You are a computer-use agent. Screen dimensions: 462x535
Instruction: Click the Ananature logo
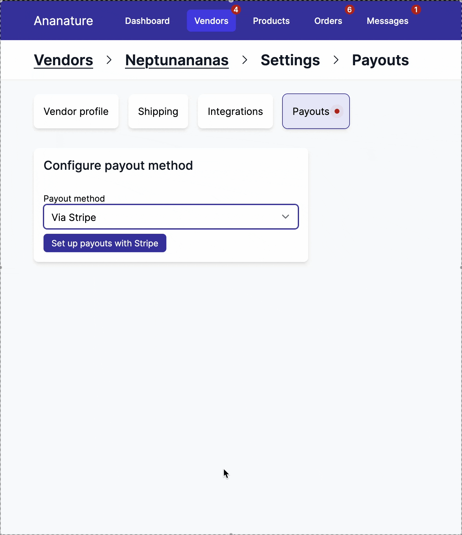tap(63, 21)
